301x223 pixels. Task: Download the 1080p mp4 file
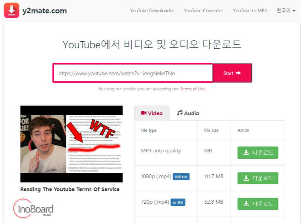(258, 178)
